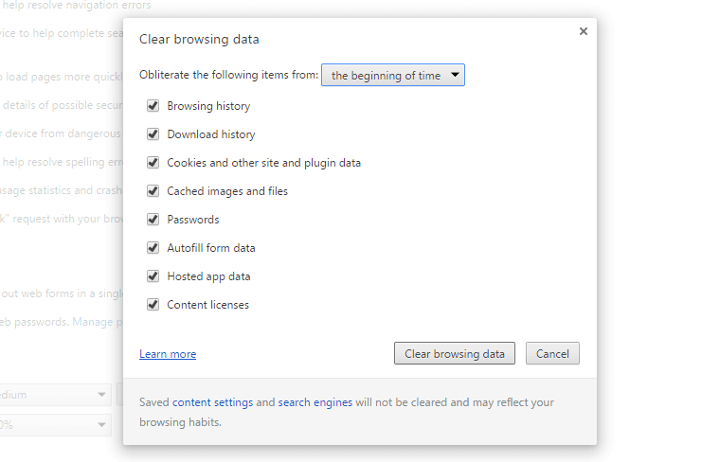Uncheck the Download history checkbox

pyautogui.click(x=153, y=134)
